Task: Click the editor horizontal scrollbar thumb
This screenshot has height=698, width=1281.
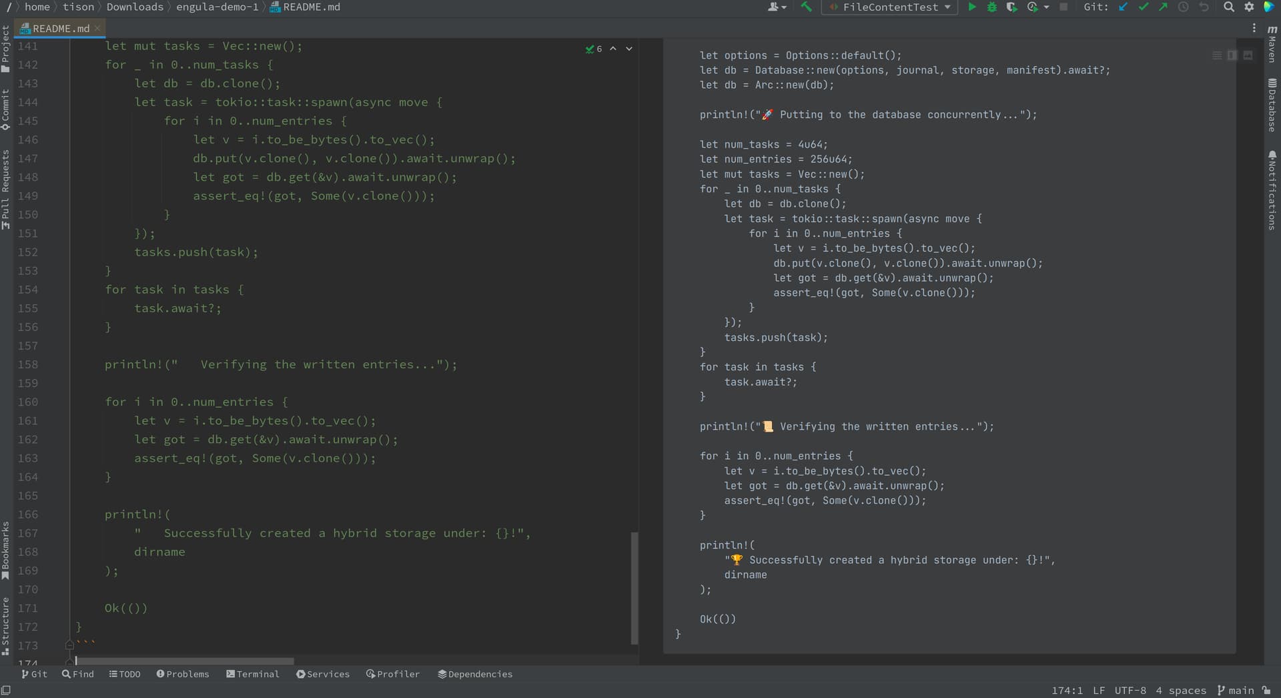Action: coord(185,661)
